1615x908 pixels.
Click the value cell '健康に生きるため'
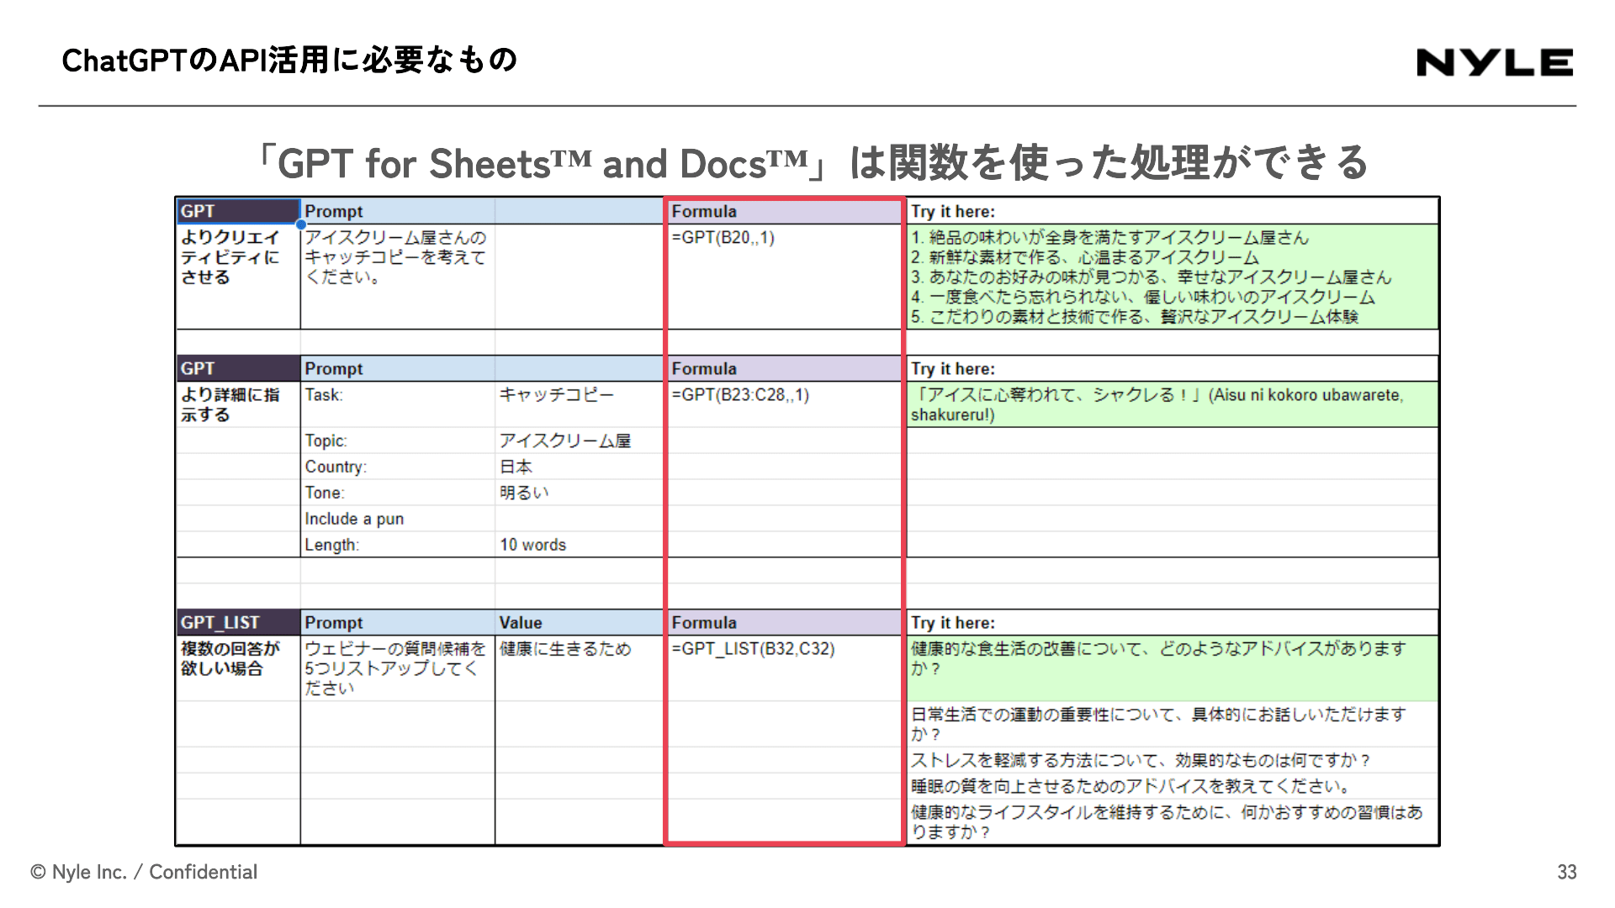point(580,668)
